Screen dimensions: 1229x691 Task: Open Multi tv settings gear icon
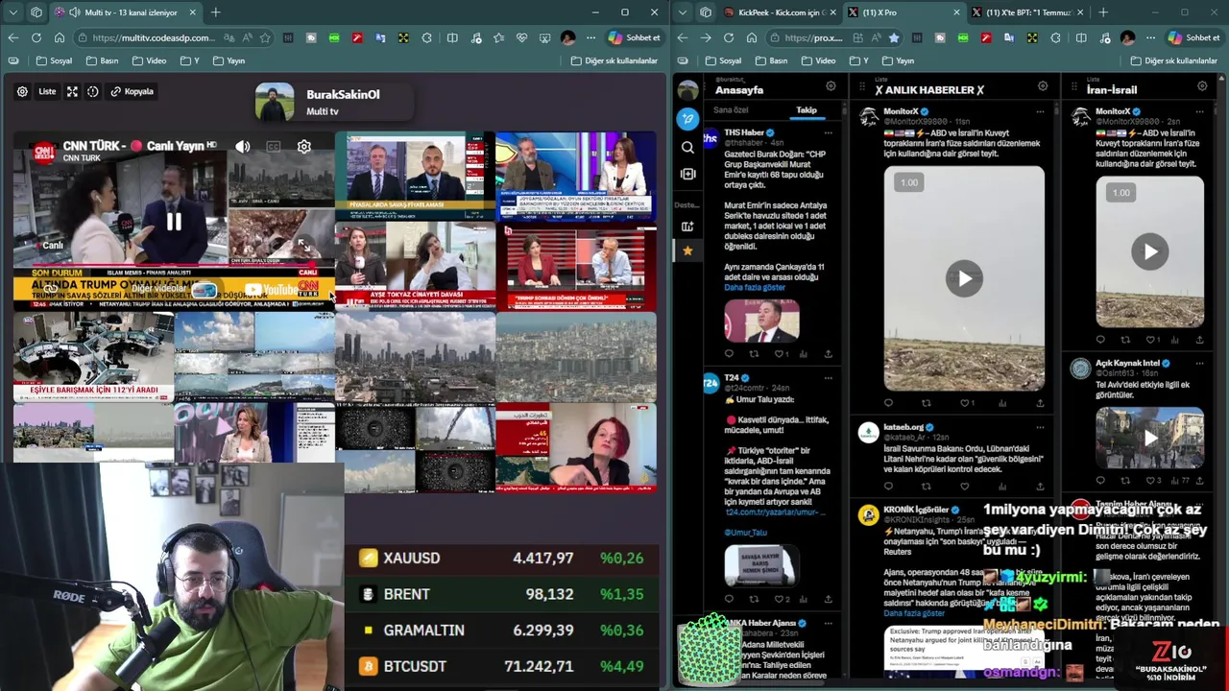click(22, 91)
